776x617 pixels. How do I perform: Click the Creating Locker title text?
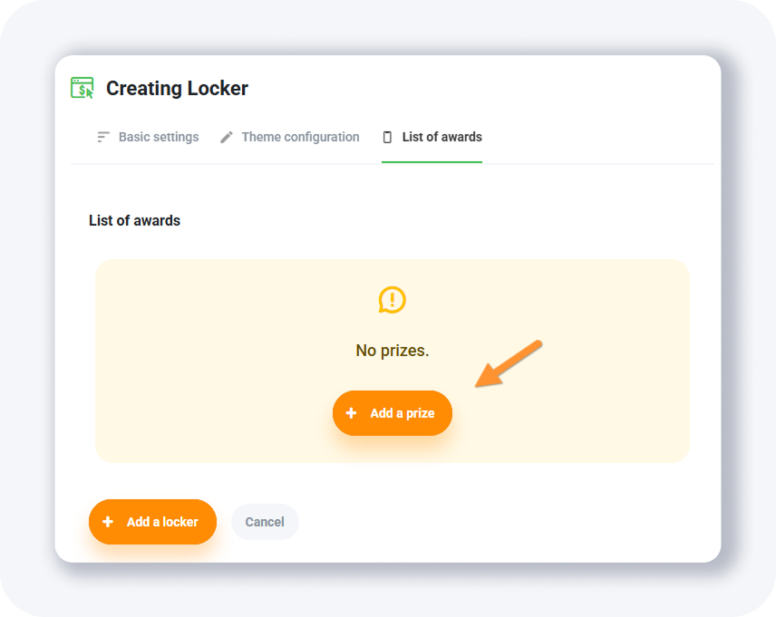tap(177, 89)
